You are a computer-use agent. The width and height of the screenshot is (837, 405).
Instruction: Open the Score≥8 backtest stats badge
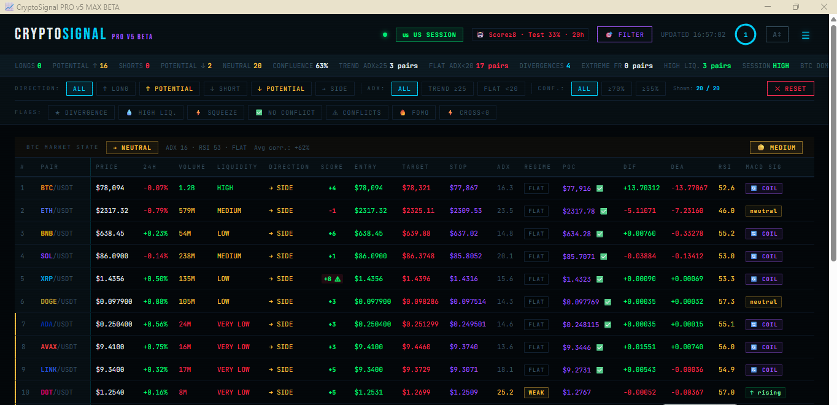[530, 34]
